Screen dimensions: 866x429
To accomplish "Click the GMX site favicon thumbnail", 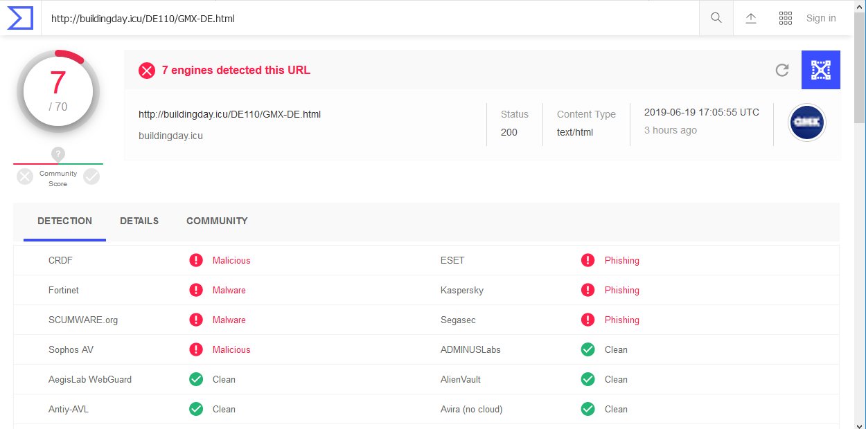I will pyautogui.click(x=808, y=124).
